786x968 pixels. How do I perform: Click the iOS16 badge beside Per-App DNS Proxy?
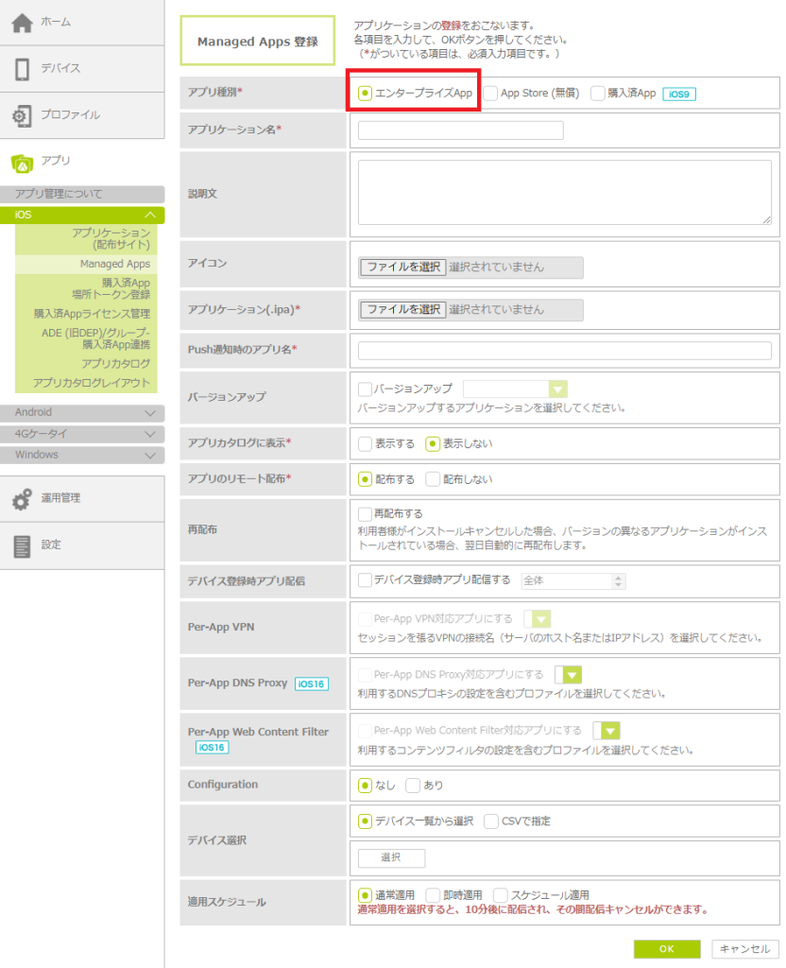coord(312,683)
